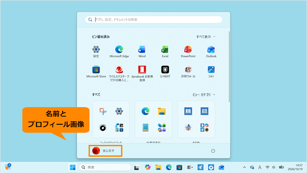Open the second blue laptop icon in その他
The height and width of the screenshot is (173, 307).
tap(204, 111)
